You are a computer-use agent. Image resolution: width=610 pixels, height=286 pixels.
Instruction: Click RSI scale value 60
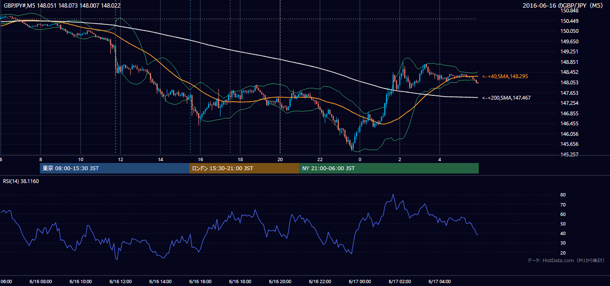pos(563,214)
